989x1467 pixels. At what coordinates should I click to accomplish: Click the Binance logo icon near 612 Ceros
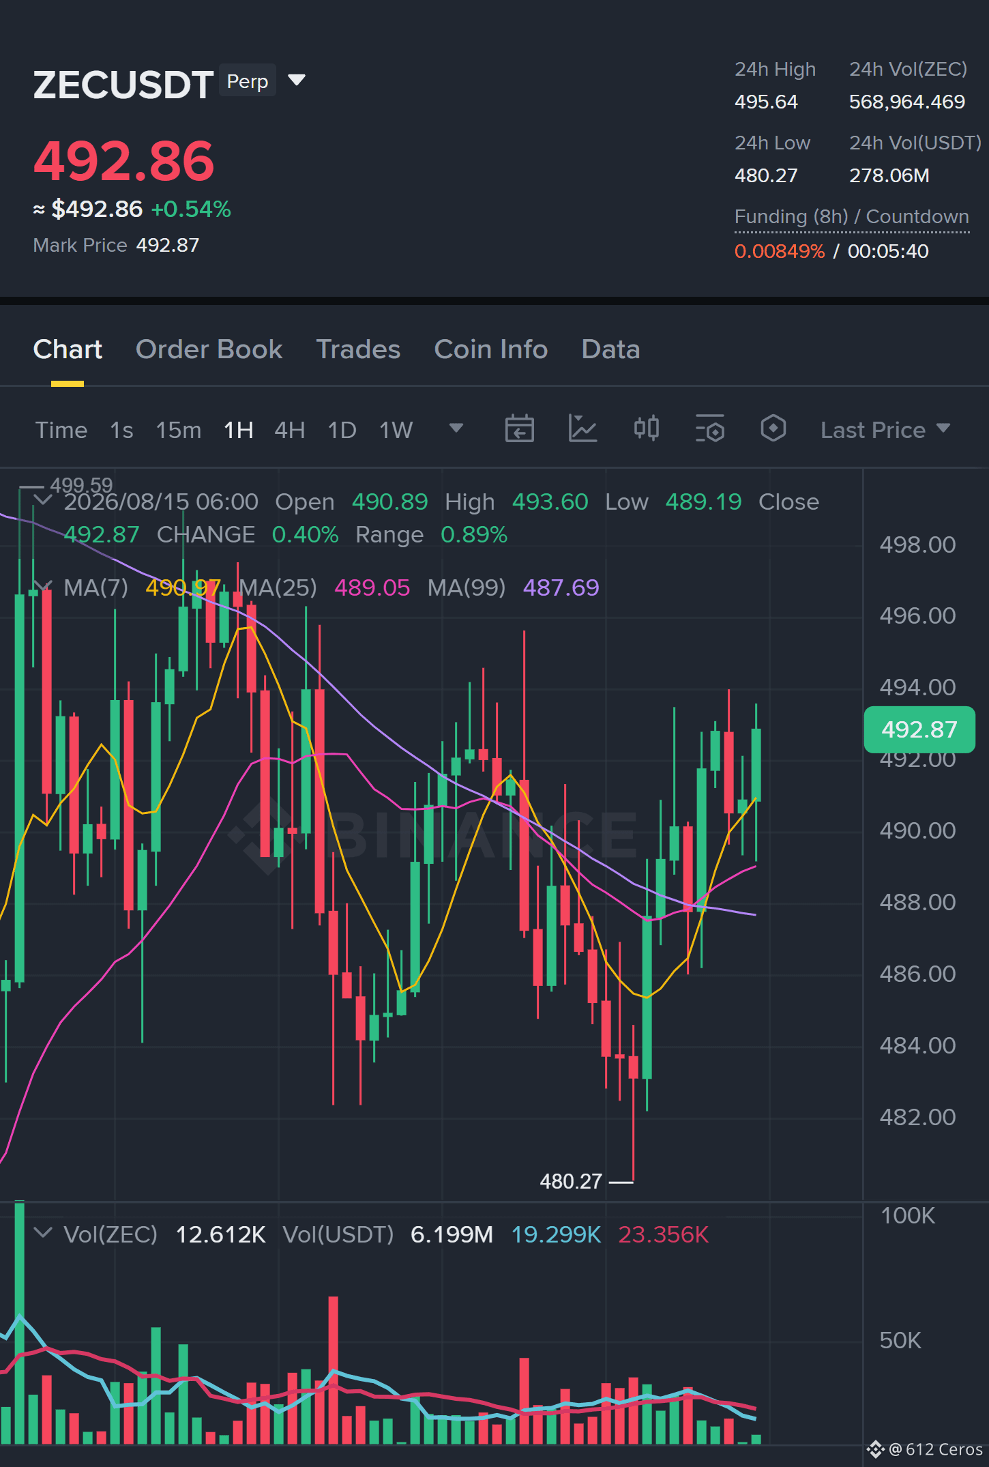[x=875, y=1449]
